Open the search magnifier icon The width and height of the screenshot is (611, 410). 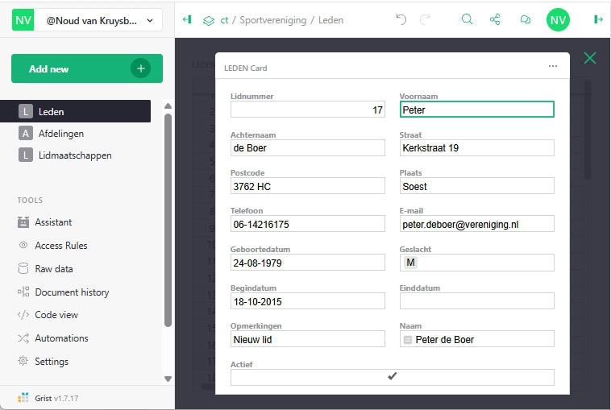(x=467, y=19)
